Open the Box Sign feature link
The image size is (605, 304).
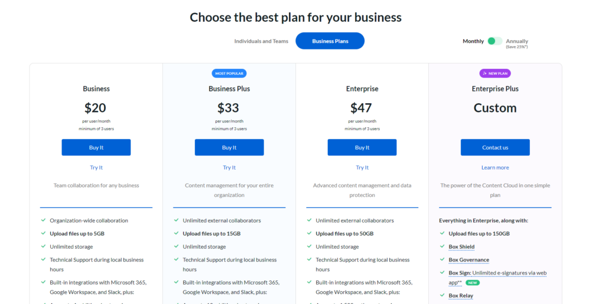pyautogui.click(x=460, y=273)
